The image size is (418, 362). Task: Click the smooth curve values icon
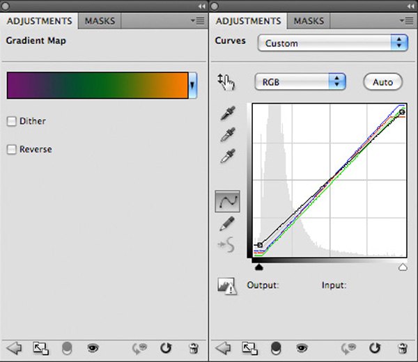(226, 244)
